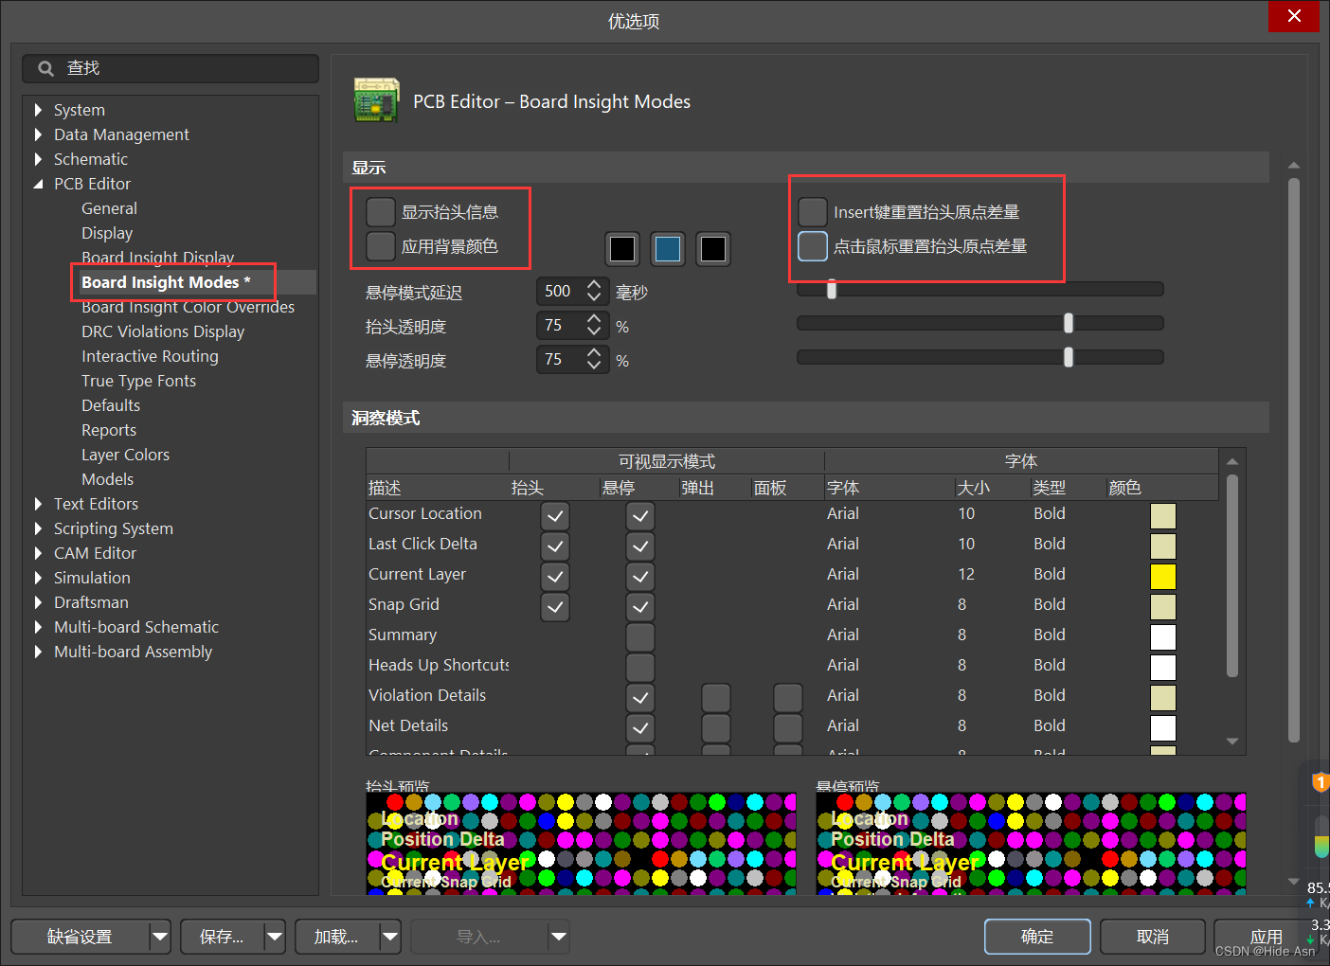The width and height of the screenshot is (1330, 966).
Task: Click main panel scrollbar up arrow
Action: coord(1294,166)
